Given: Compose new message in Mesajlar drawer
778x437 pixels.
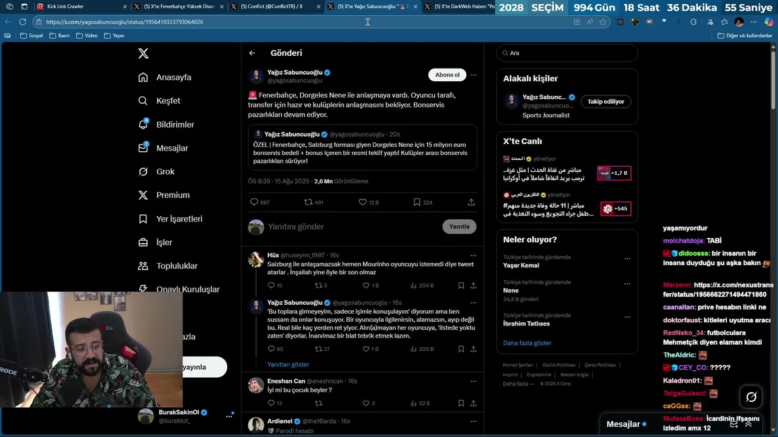Looking at the screenshot, I should [734, 424].
